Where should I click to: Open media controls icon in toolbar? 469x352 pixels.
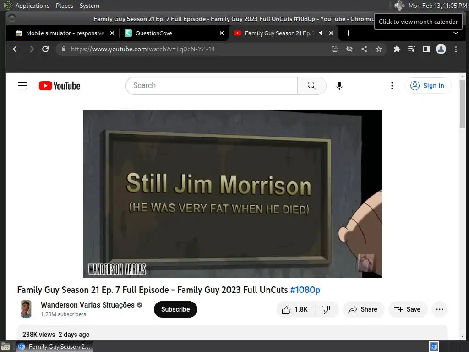pos(412,49)
